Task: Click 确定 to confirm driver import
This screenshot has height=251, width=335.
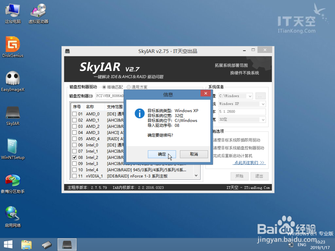Action: coord(162,154)
